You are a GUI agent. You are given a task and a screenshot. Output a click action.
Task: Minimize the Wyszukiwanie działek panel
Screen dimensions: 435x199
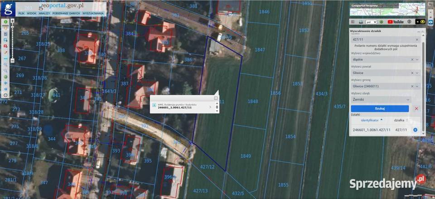(x=418, y=32)
